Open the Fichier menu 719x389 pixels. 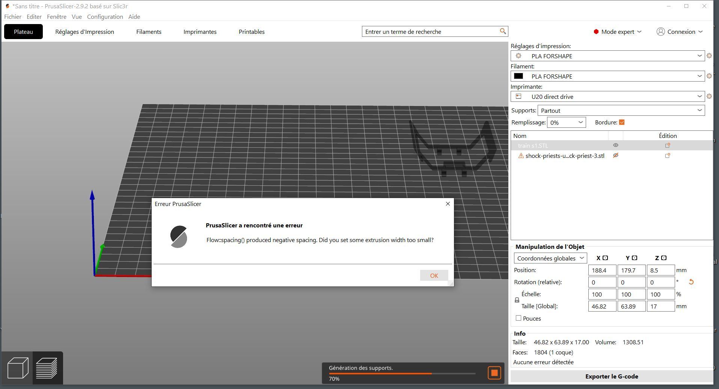click(x=13, y=17)
